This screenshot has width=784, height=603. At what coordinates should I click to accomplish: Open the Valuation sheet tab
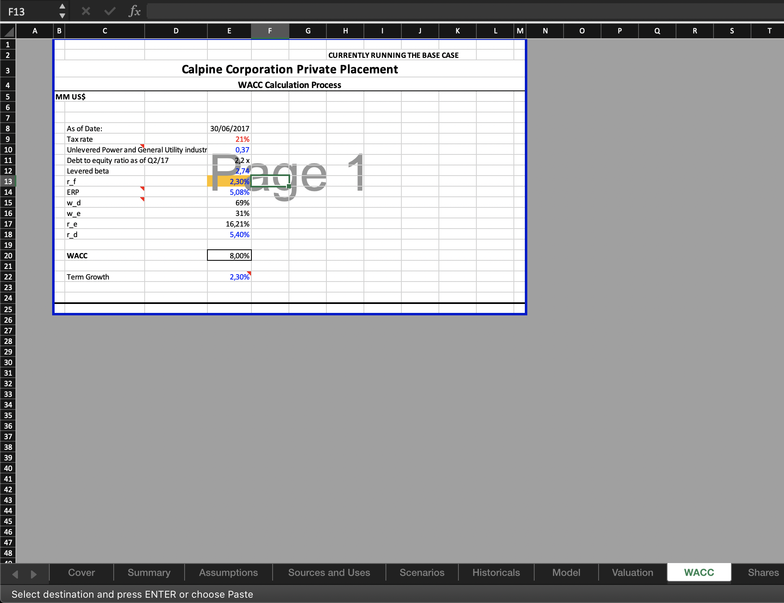coord(633,572)
